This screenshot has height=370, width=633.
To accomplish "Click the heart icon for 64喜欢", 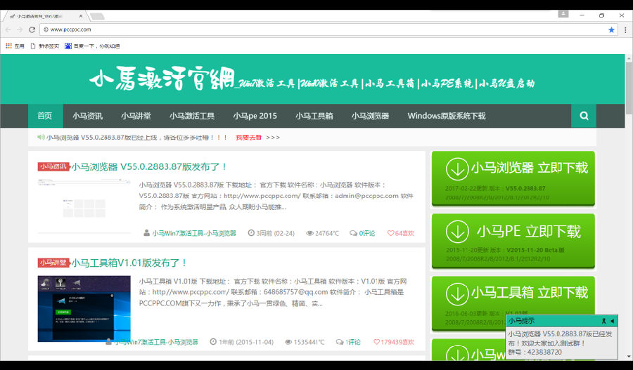I will click(390, 233).
